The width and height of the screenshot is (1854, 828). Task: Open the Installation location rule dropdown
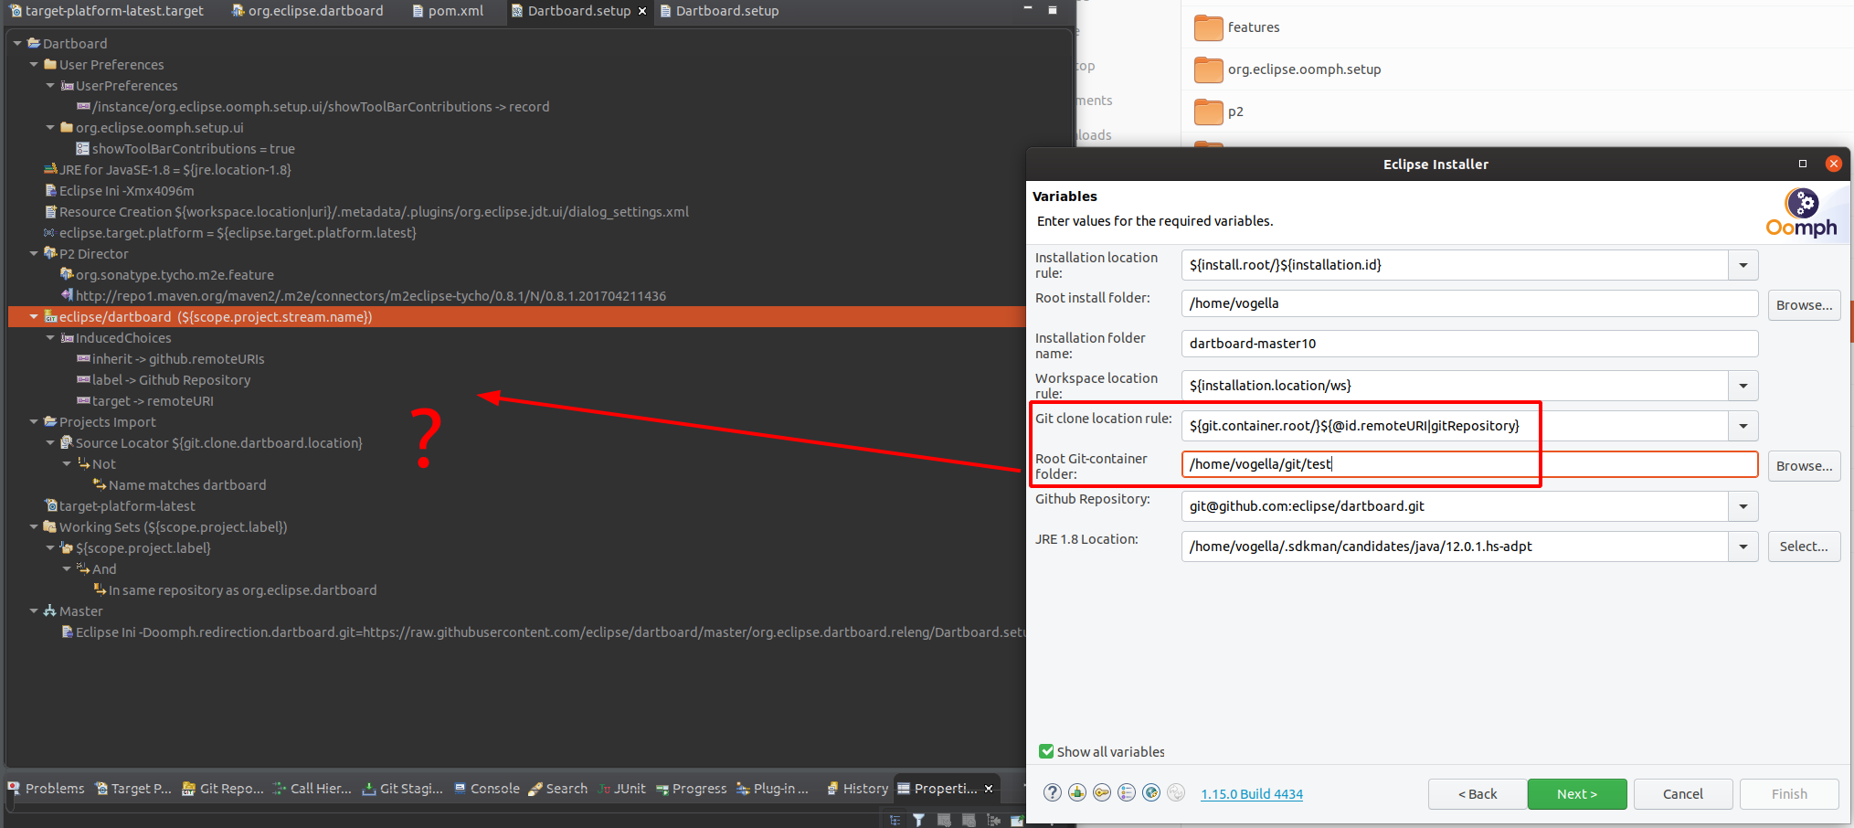click(x=1743, y=265)
